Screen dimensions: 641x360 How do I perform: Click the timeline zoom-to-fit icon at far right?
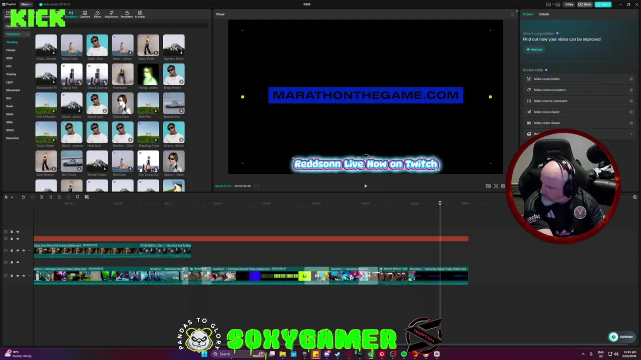634,197
